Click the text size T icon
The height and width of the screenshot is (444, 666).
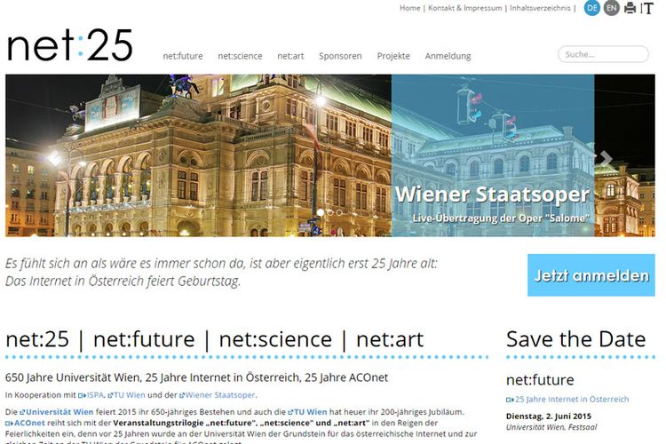pos(646,8)
